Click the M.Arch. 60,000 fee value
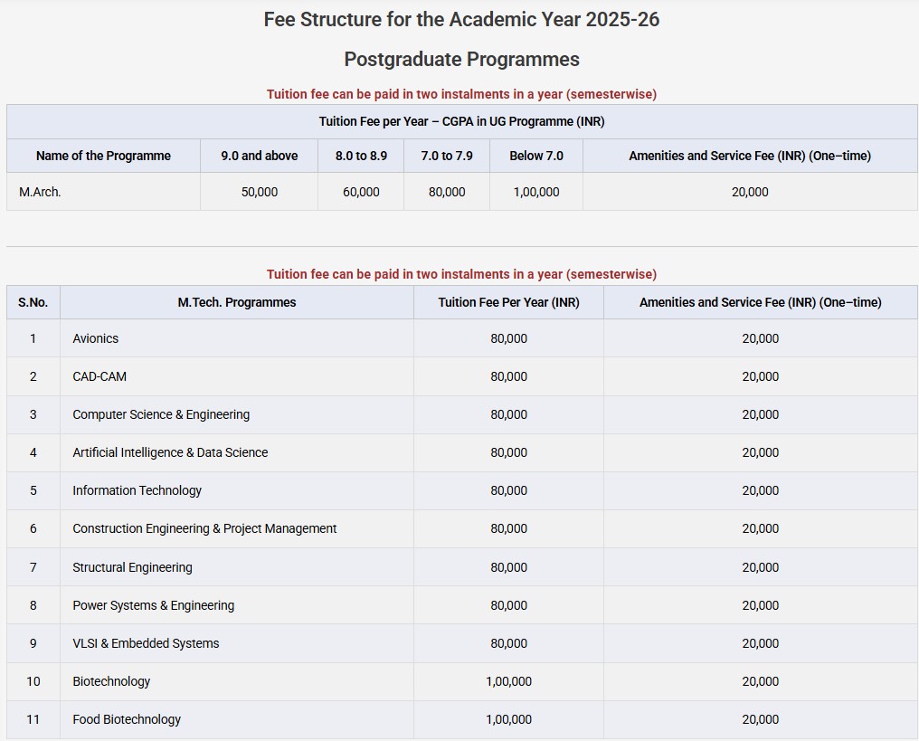This screenshot has height=741, width=919. (x=361, y=192)
